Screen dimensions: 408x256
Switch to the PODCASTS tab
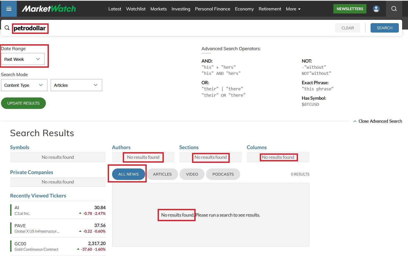tap(223, 174)
